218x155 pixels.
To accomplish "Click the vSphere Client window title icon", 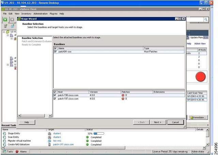I will (3, 9).
